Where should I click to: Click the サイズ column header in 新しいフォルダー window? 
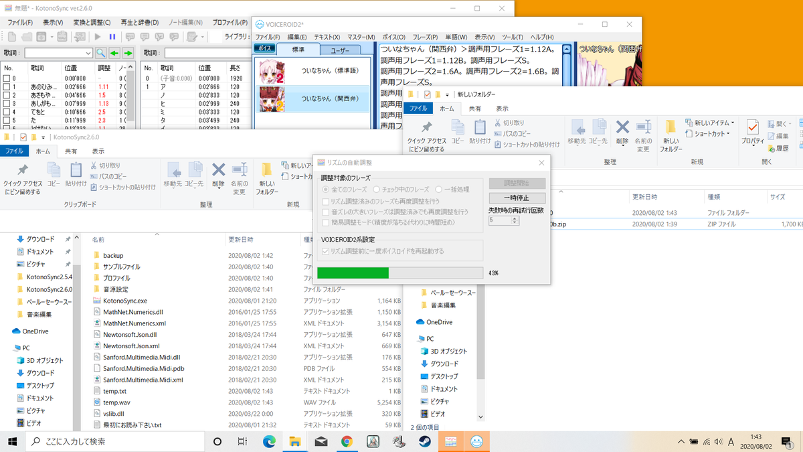point(777,197)
